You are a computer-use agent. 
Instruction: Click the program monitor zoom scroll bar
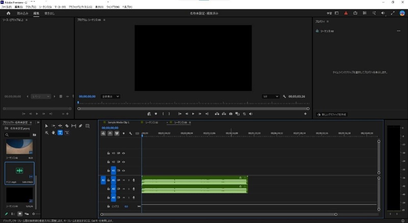(193, 109)
